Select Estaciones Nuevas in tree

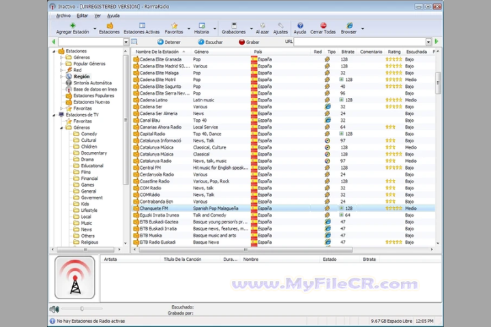(x=91, y=102)
